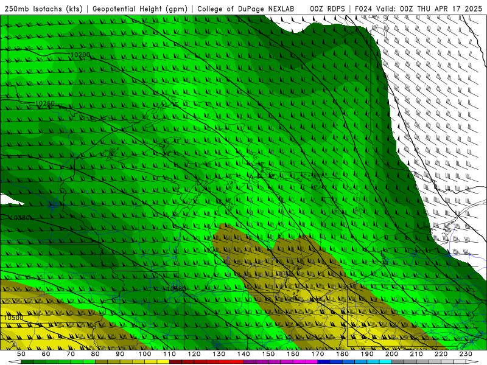Screen dimensions: 487x365
Task: Click the 120 label on the color scale
Action: click(194, 354)
